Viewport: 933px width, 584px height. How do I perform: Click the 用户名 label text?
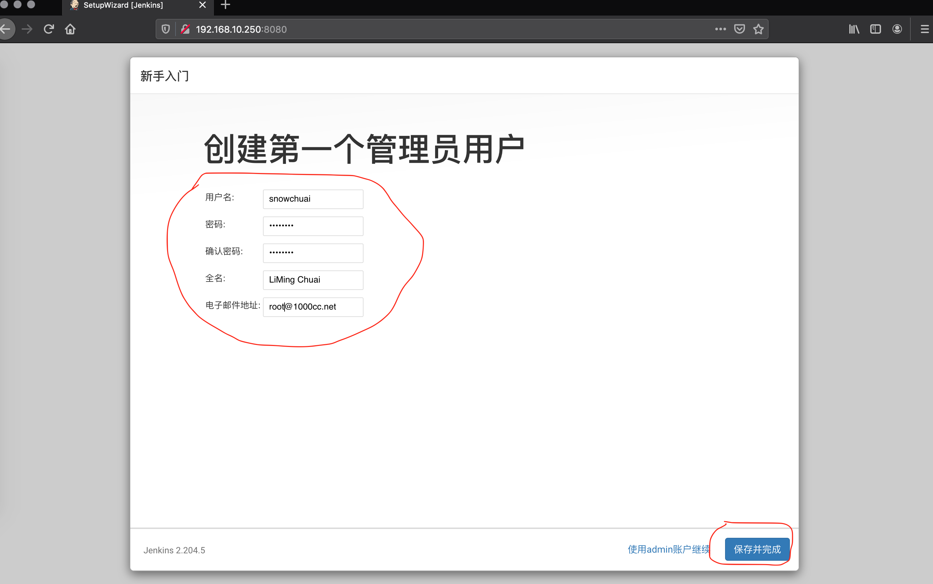point(220,197)
